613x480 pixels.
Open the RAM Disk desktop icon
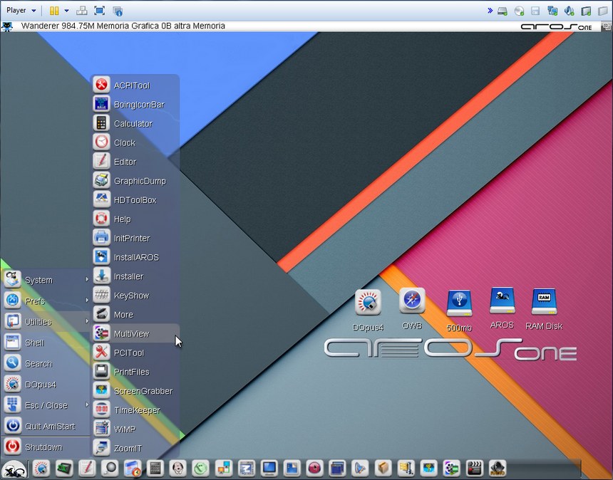tap(544, 302)
